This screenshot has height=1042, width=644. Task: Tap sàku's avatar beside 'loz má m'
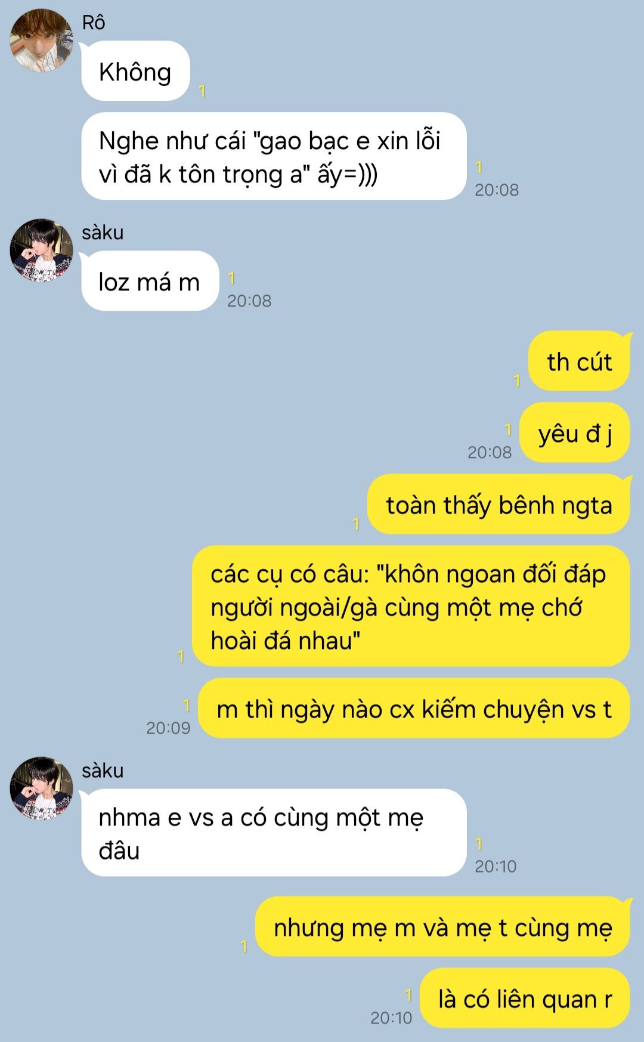[x=42, y=250]
